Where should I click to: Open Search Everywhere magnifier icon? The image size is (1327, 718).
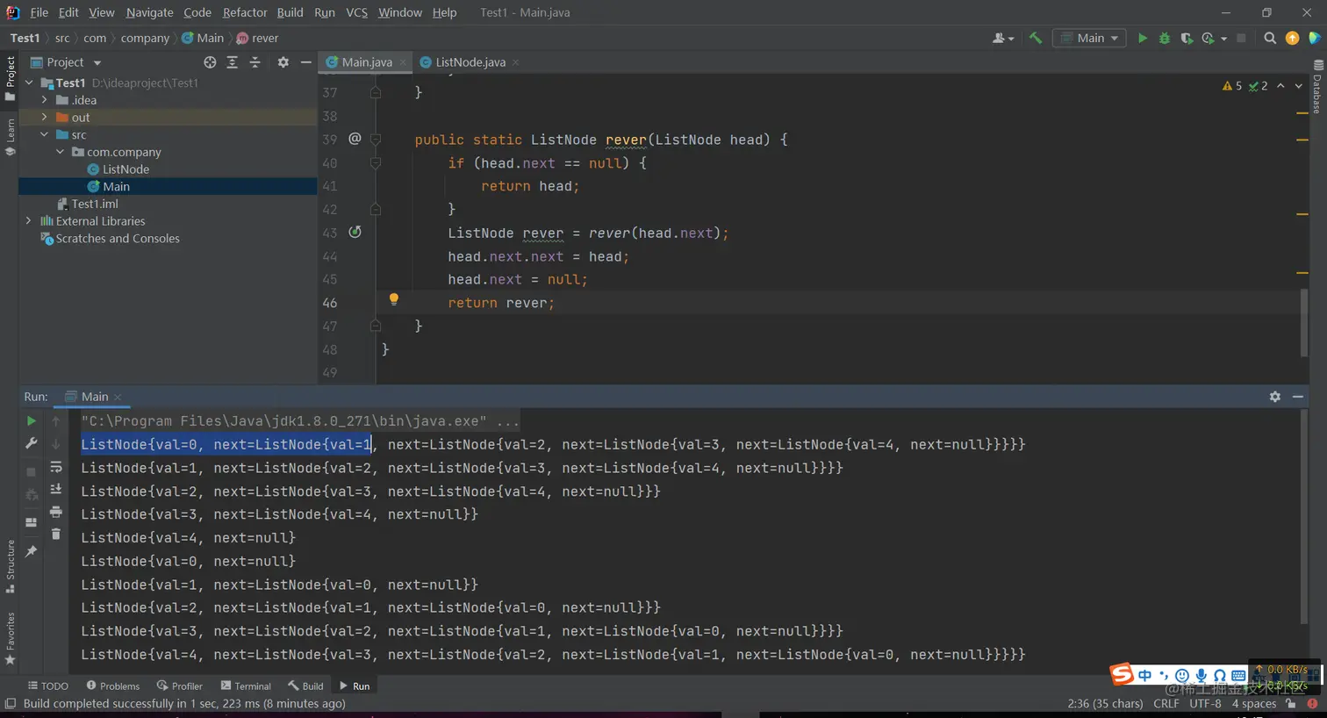(1270, 38)
